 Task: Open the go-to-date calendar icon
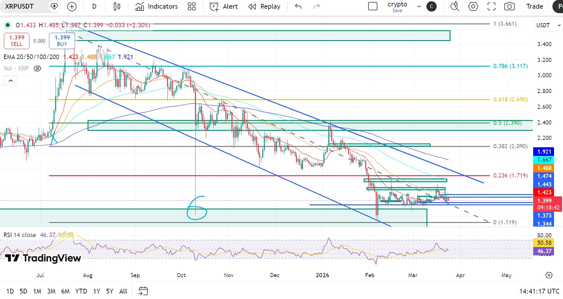pos(143,291)
